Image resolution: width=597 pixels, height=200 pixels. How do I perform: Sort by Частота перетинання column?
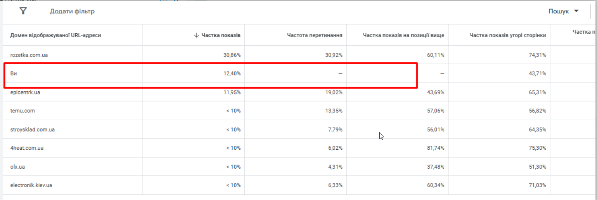pos(314,35)
